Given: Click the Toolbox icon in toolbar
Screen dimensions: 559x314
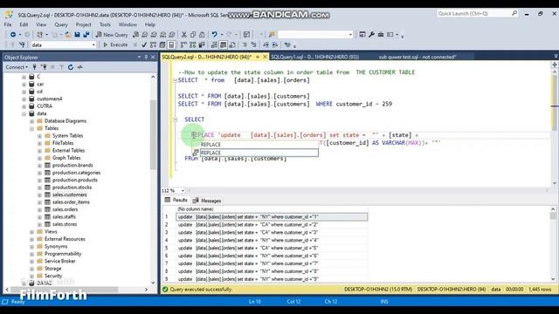Looking at the screenshot, I should click(x=381, y=35).
